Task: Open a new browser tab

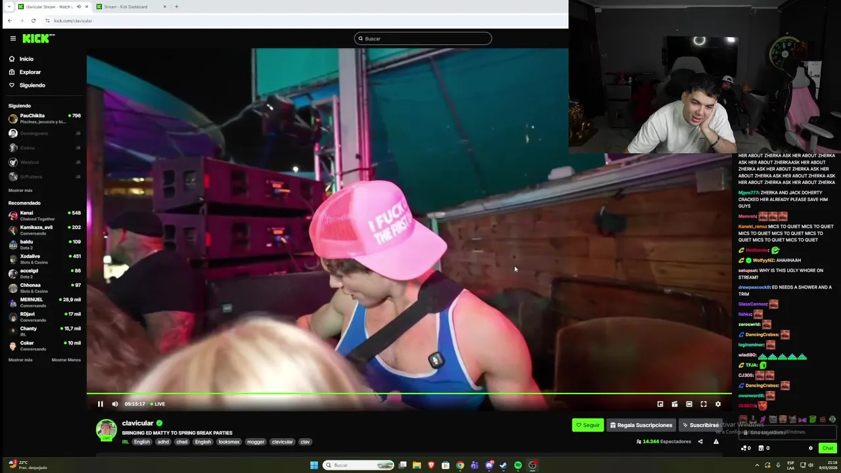Action: coord(176,7)
